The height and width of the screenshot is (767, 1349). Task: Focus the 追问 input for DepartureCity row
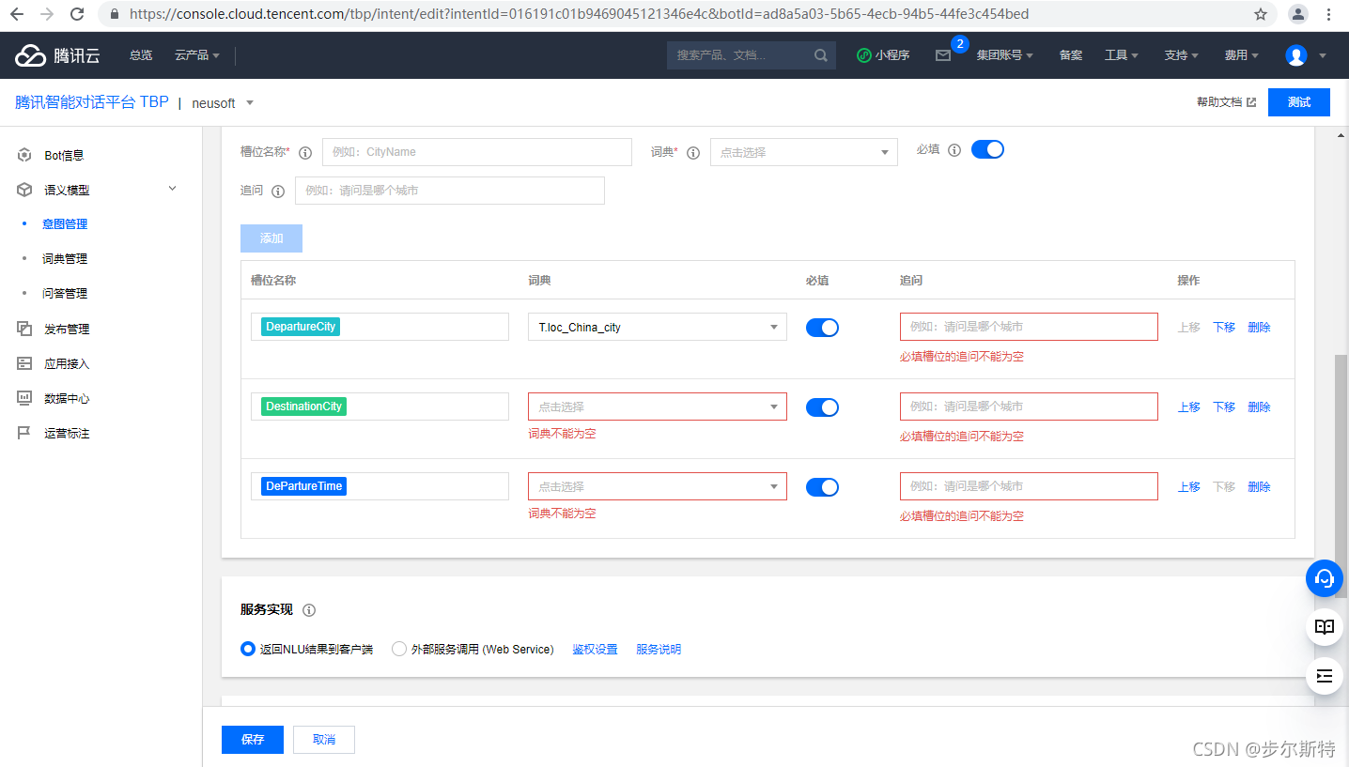click(1029, 327)
